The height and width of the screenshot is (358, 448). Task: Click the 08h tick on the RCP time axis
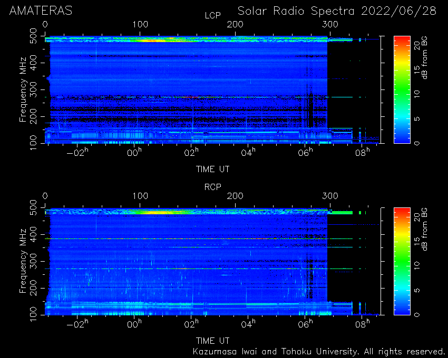tap(363, 324)
